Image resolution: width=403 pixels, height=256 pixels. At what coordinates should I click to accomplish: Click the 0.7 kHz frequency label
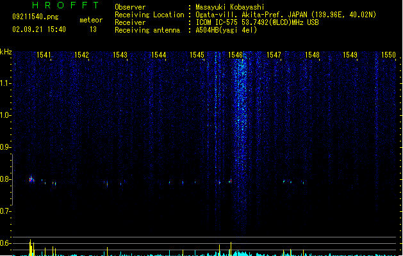tap(5, 211)
